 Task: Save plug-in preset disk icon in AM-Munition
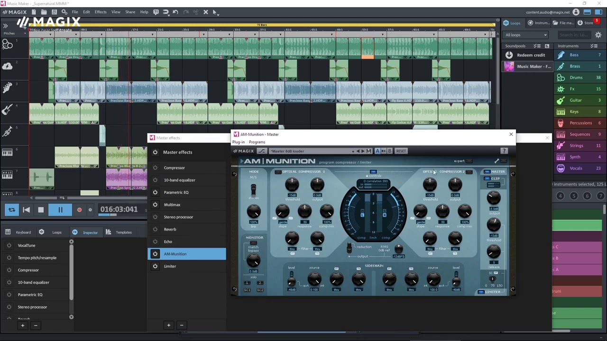pyautogui.click(x=369, y=151)
